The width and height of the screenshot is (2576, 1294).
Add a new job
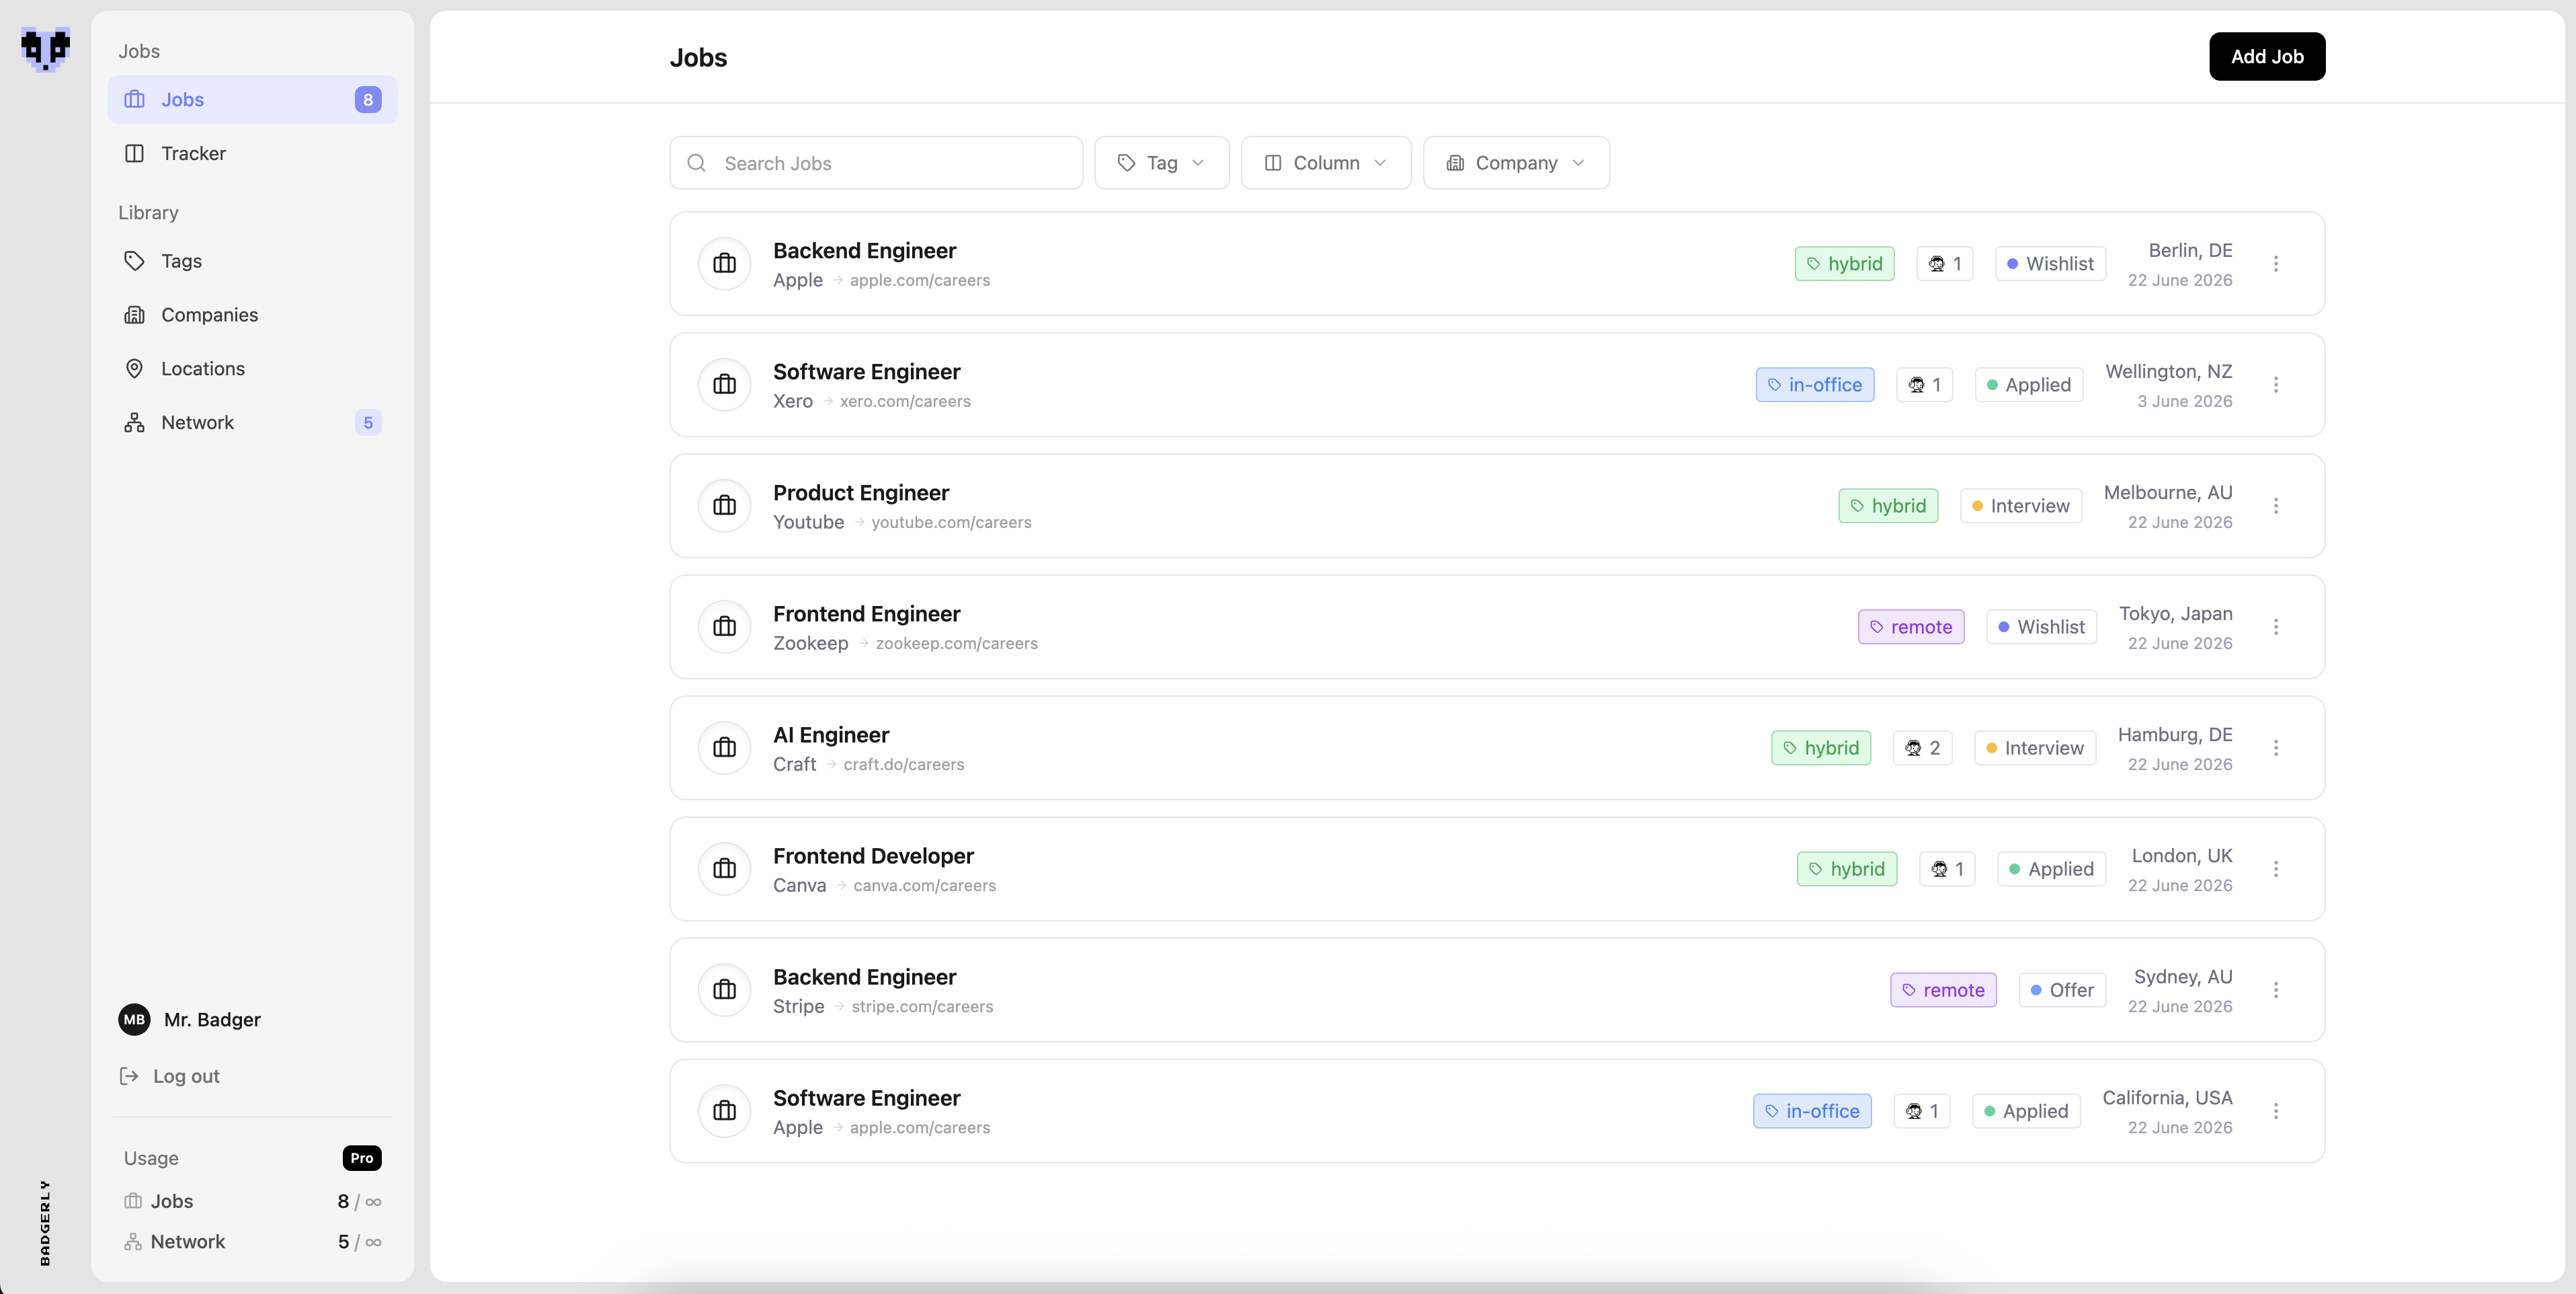(x=2267, y=57)
